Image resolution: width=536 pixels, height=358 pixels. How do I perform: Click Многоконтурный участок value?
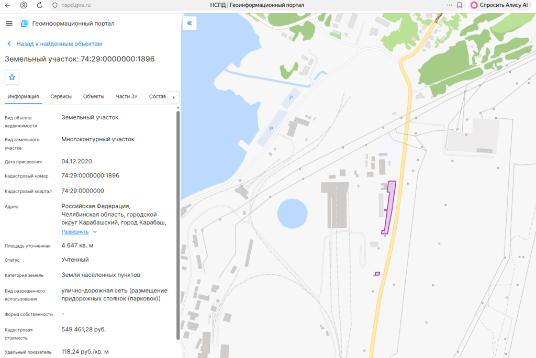[98, 139]
